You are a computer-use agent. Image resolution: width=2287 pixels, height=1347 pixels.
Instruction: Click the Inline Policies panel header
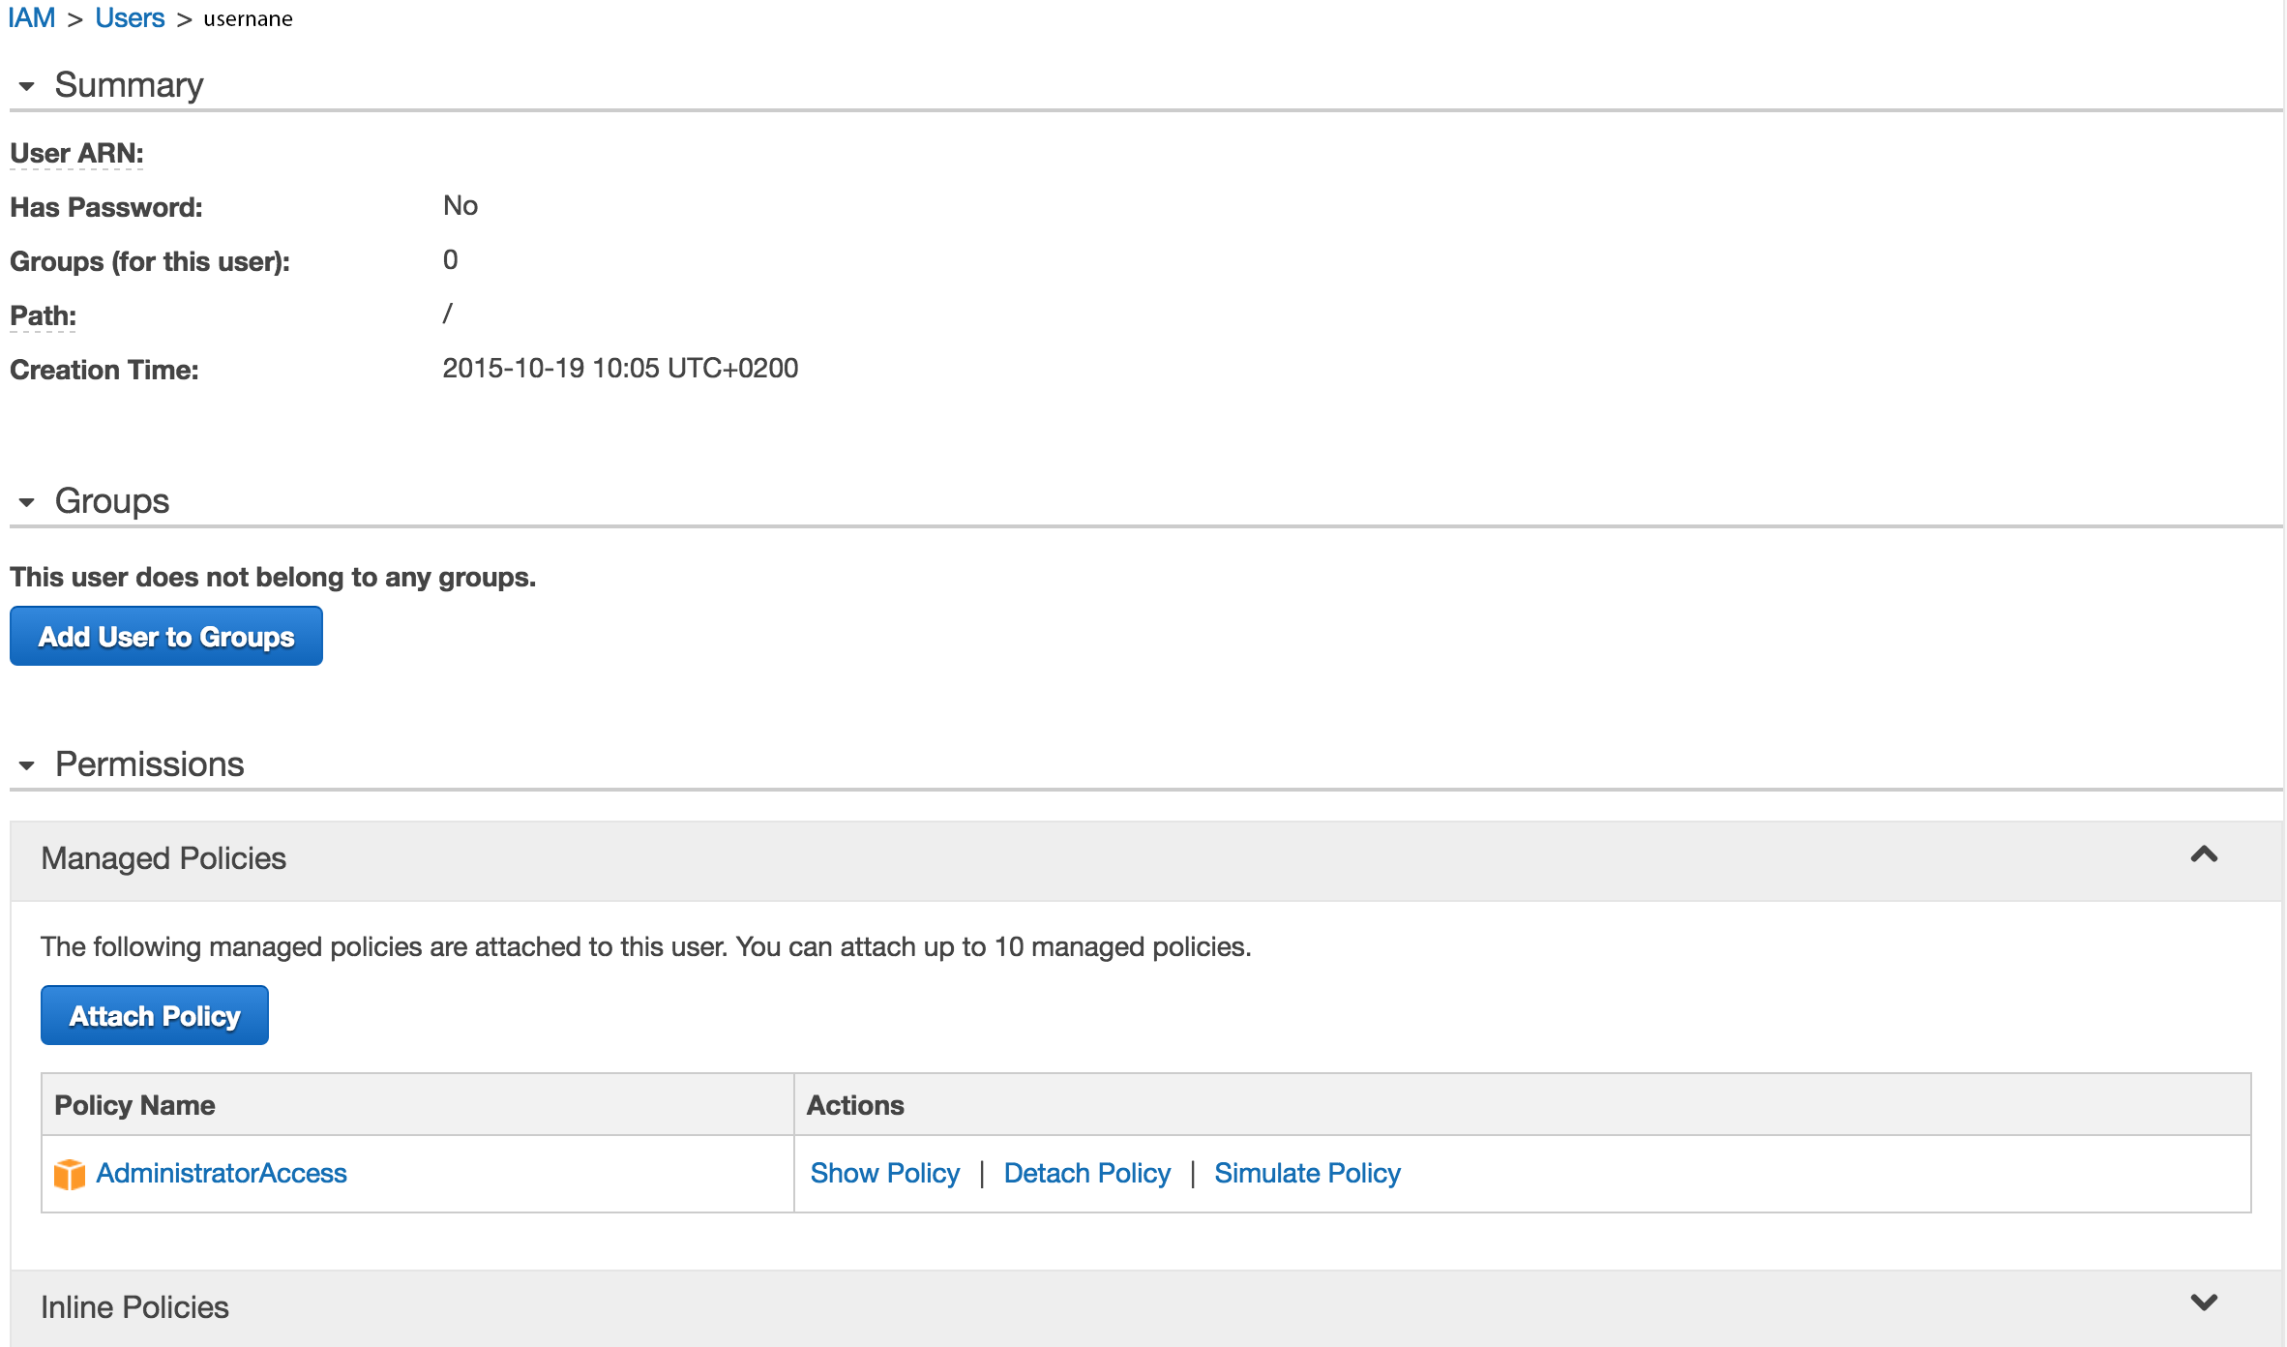(134, 1307)
